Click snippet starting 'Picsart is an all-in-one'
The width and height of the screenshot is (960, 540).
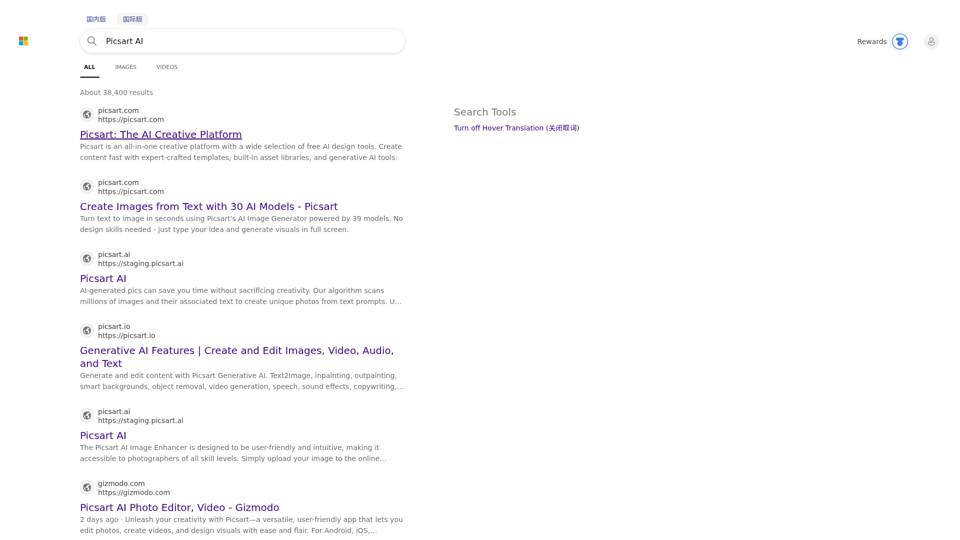(x=241, y=152)
